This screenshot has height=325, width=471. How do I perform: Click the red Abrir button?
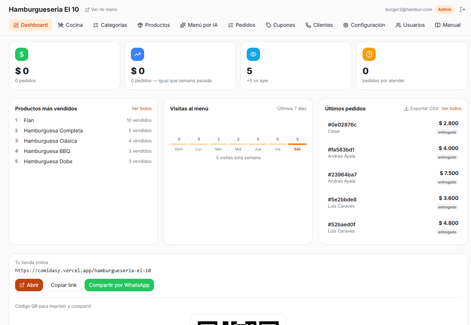(x=29, y=285)
